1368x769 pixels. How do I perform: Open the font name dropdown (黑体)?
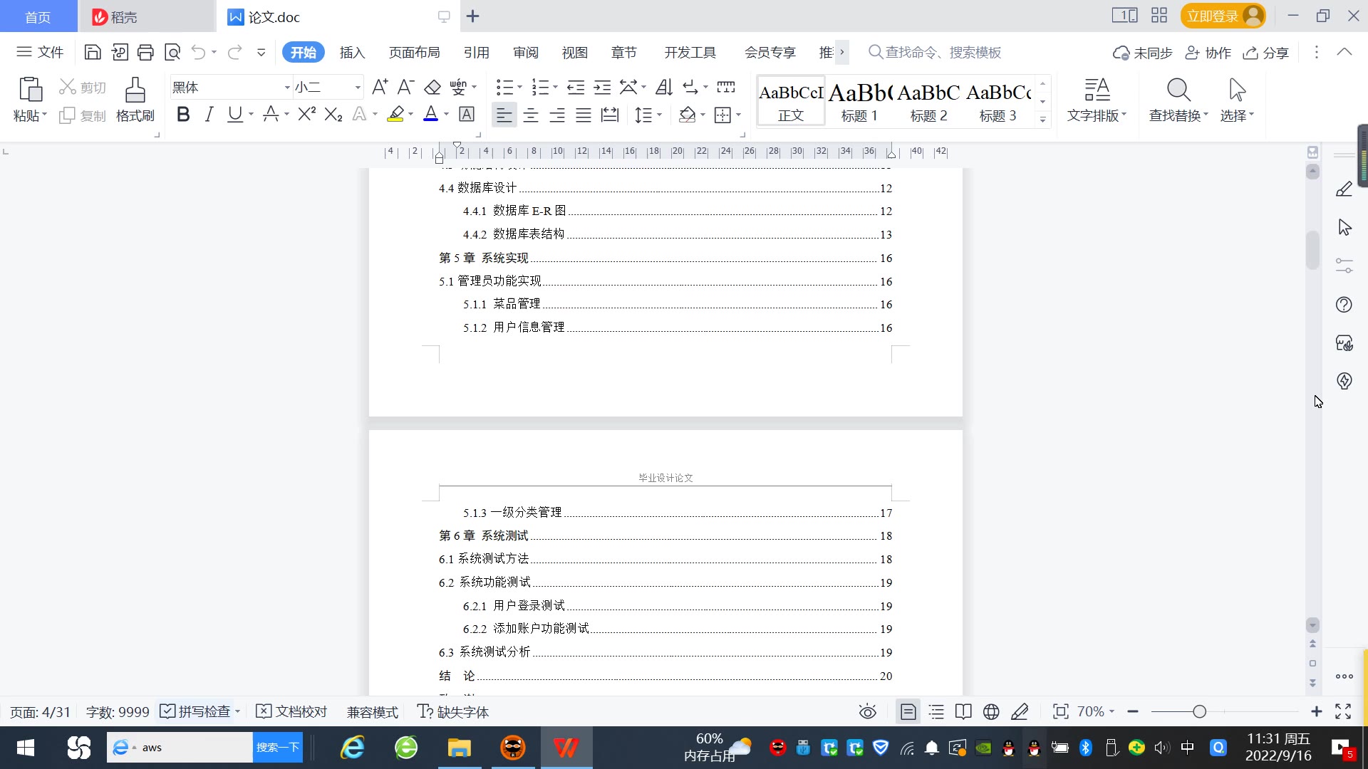(287, 88)
